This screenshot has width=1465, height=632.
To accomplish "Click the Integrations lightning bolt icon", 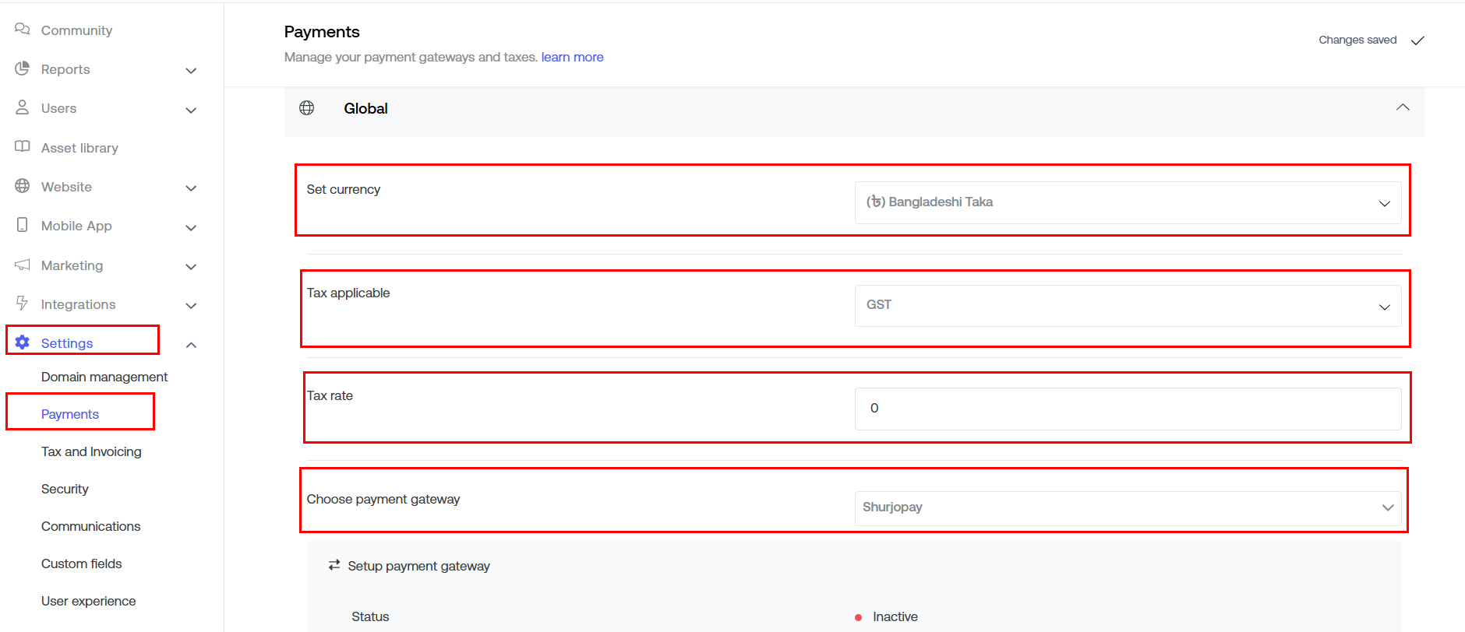I will pyautogui.click(x=23, y=304).
